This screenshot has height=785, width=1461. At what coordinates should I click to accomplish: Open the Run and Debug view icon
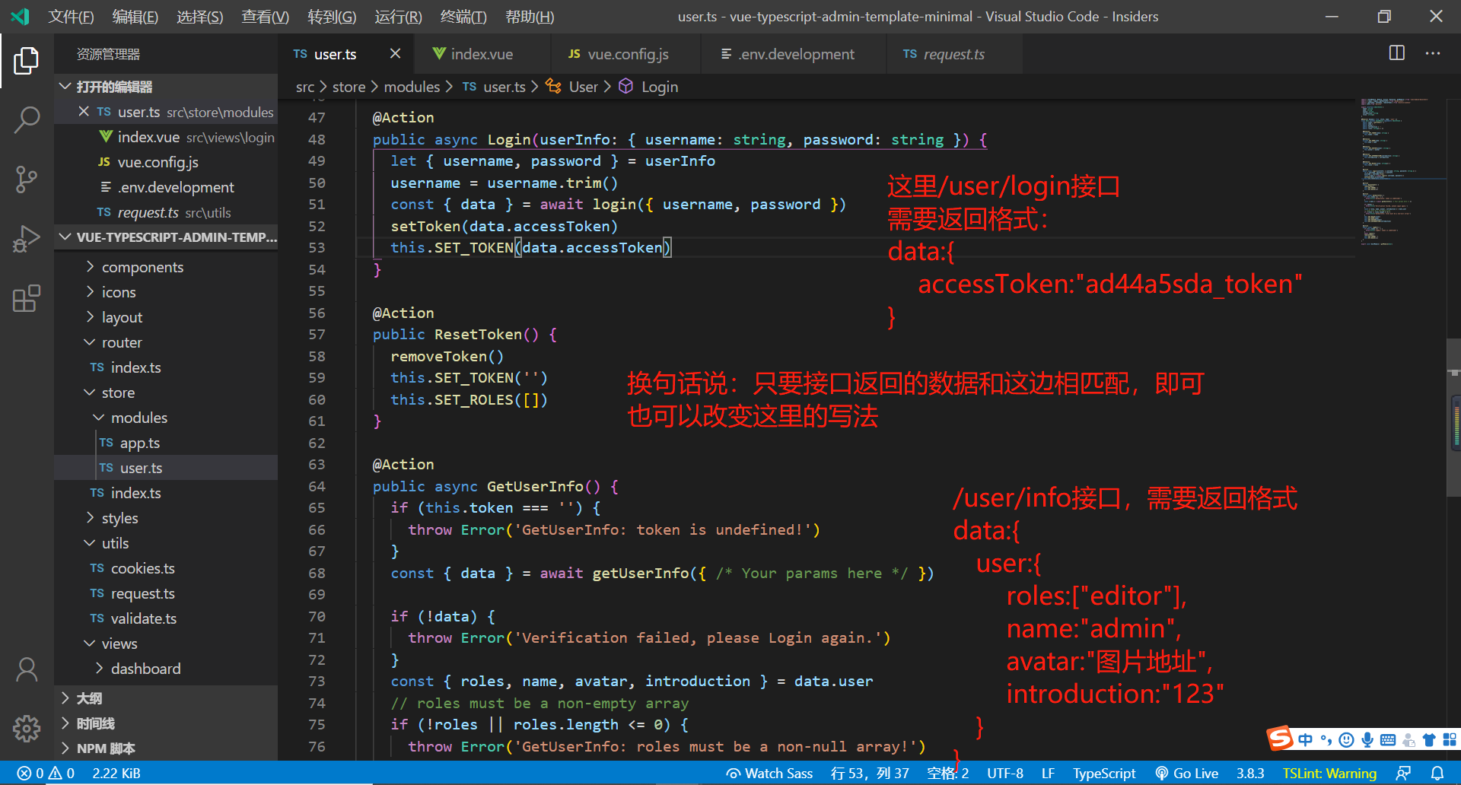point(27,239)
